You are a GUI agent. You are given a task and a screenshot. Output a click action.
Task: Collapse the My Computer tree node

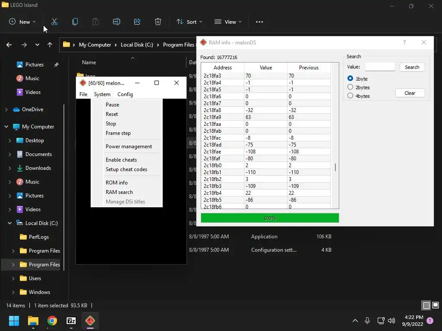(x=6, y=127)
